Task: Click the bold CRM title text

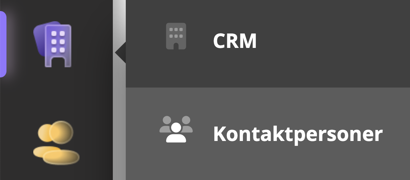Action: 235,41
